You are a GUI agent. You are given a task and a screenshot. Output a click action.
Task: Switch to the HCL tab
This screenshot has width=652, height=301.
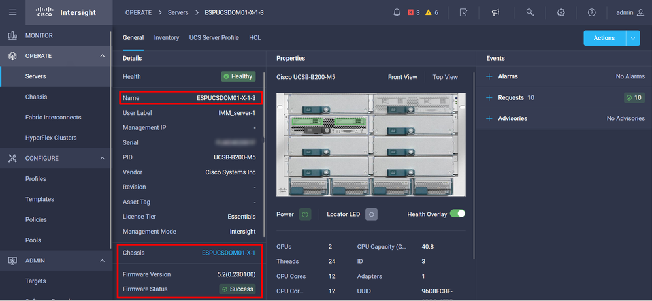(x=255, y=37)
